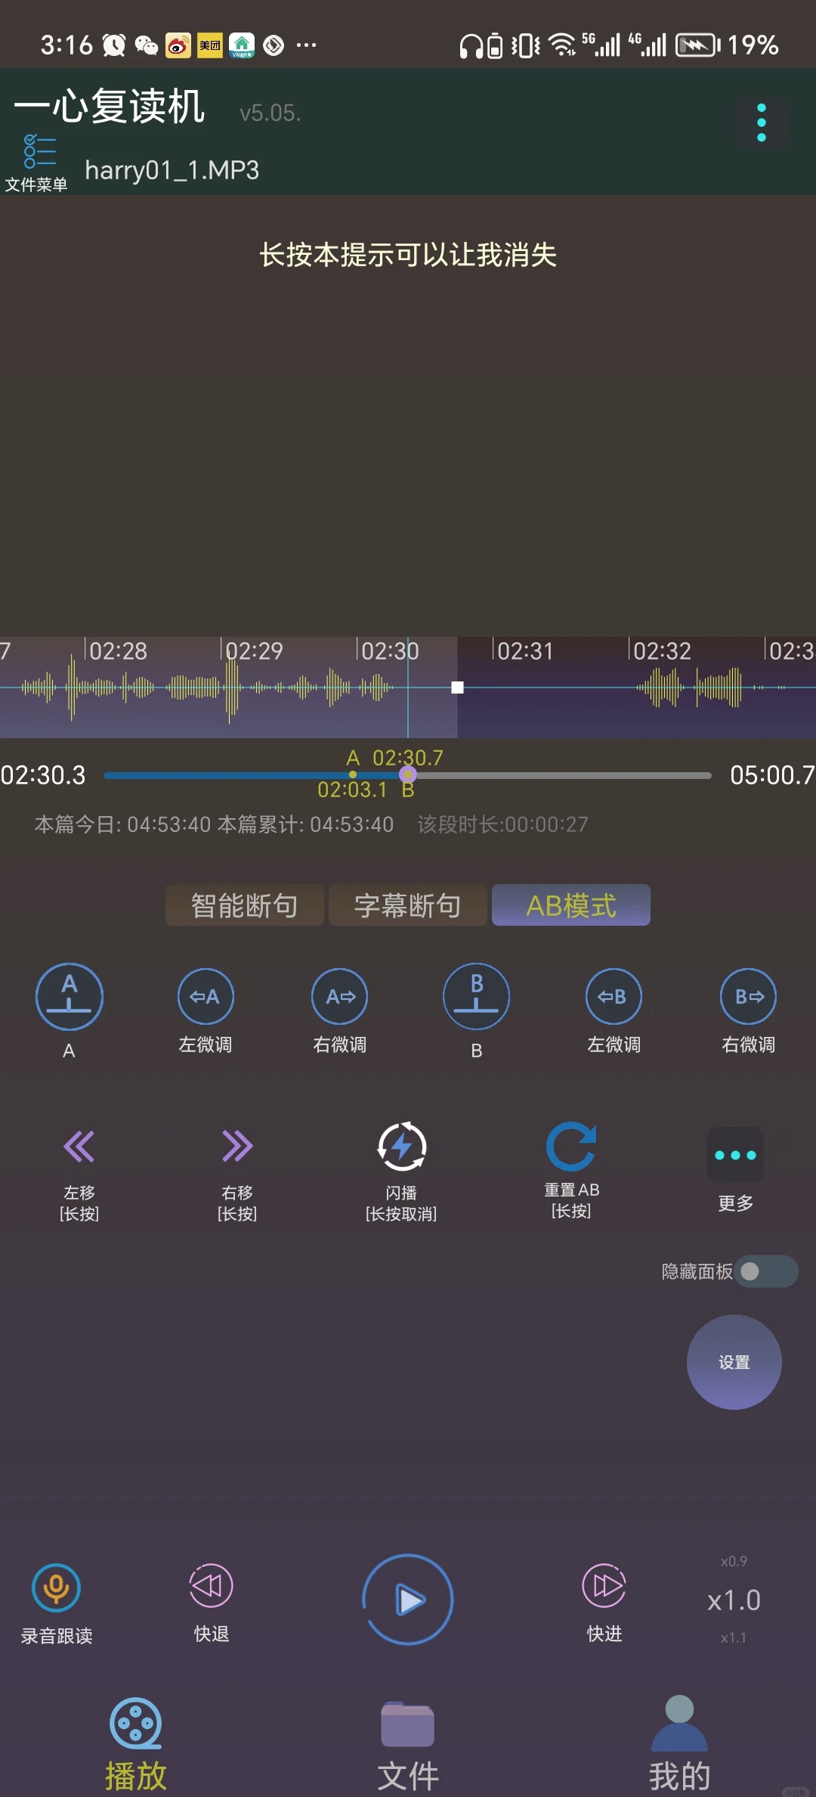Tap the 长按本提示可以让我消失 hint text
Screen dimensions: 816x1797
pyautogui.click(x=408, y=255)
